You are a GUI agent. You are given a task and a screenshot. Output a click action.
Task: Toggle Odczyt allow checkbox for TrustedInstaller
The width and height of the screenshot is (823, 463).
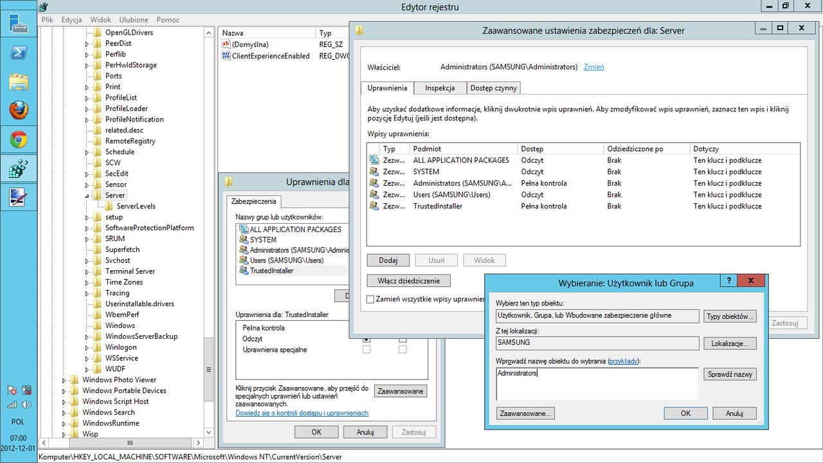(366, 339)
